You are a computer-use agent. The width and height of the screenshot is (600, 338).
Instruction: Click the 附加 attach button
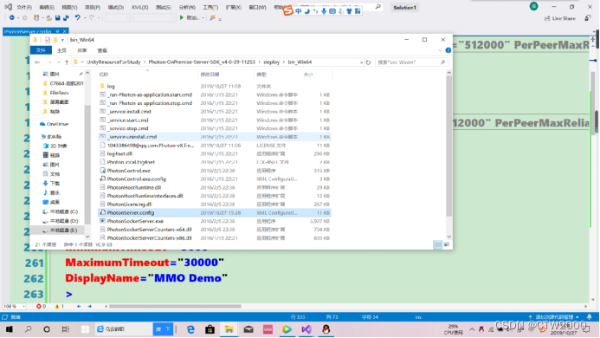tap(193, 17)
